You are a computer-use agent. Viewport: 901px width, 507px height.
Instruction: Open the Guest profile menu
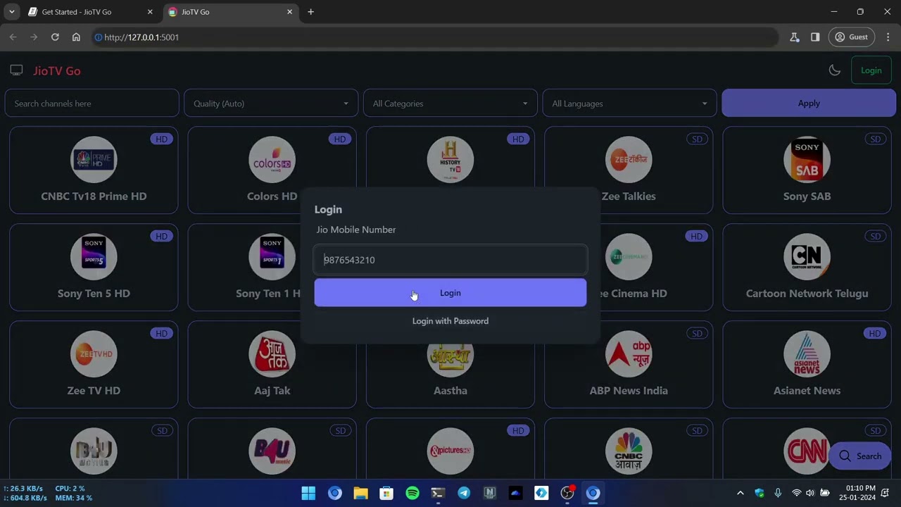(x=852, y=37)
